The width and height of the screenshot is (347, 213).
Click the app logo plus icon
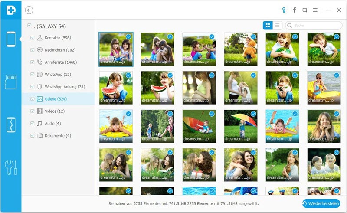[x=11, y=10]
